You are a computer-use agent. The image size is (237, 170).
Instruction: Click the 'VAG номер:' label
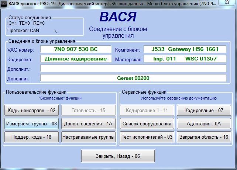coord(21,50)
